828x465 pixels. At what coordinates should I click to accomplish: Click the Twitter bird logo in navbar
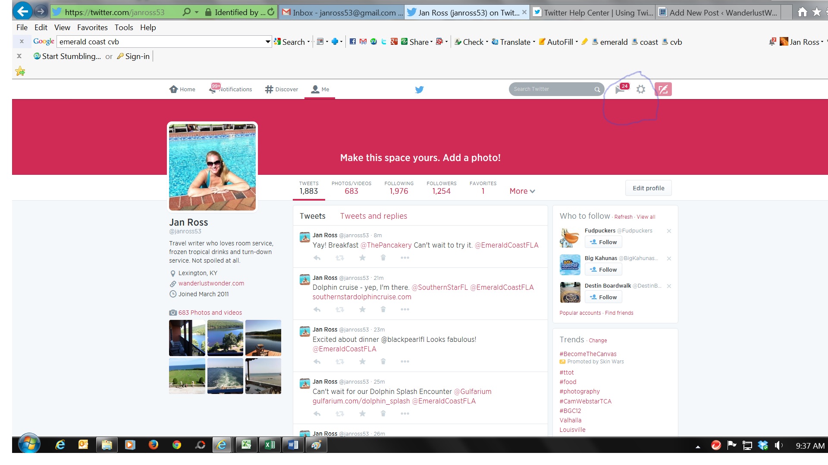coord(419,90)
